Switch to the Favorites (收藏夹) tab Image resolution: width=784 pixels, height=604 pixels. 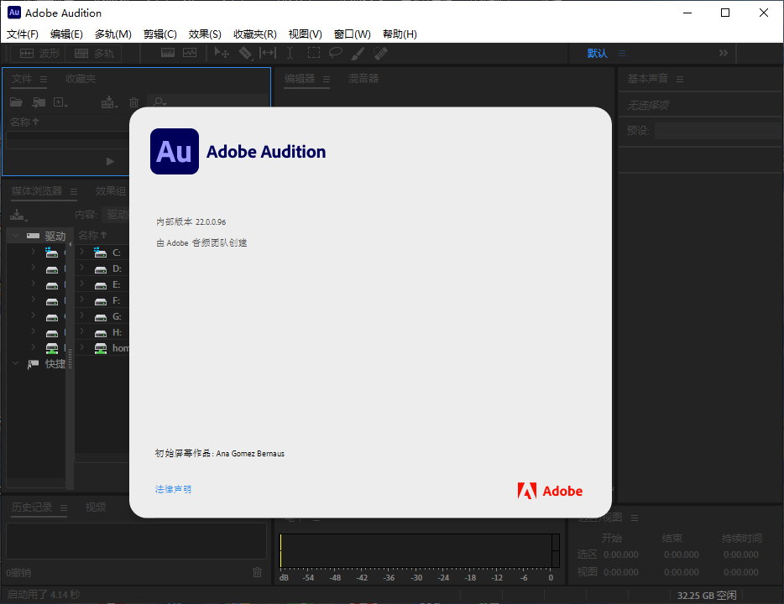80,79
